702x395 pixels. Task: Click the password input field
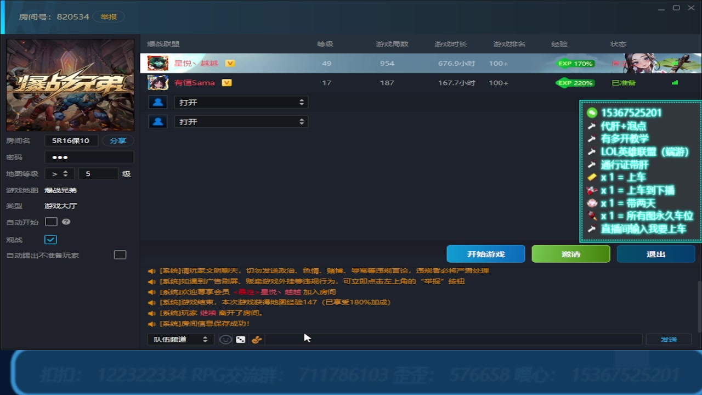point(89,157)
